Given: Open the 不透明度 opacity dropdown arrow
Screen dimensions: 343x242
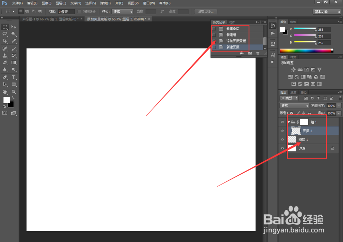Looking at the screenshot, I should (339, 106).
